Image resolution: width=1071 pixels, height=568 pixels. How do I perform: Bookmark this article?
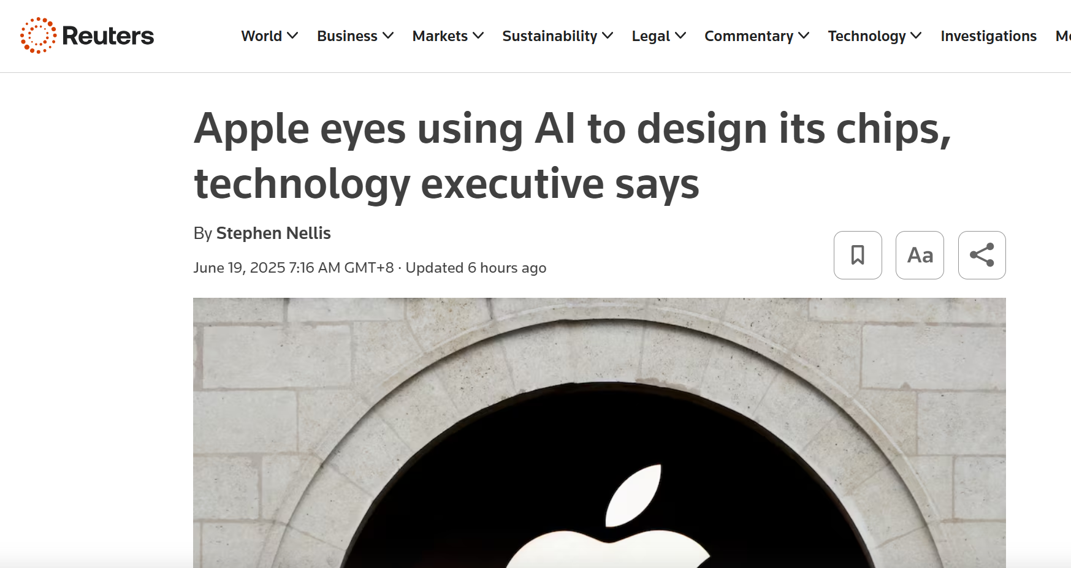pos(858,255)
